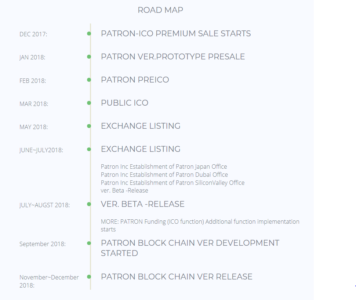Click the green marker beside November~December 2018
Viewport: 356px width, 300px height.
tap(89, 277)
